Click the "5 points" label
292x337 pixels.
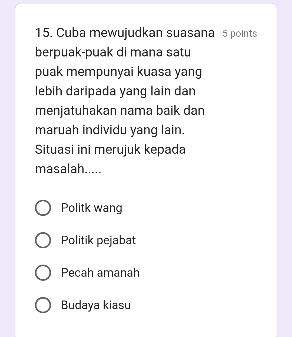click(240, 34)
